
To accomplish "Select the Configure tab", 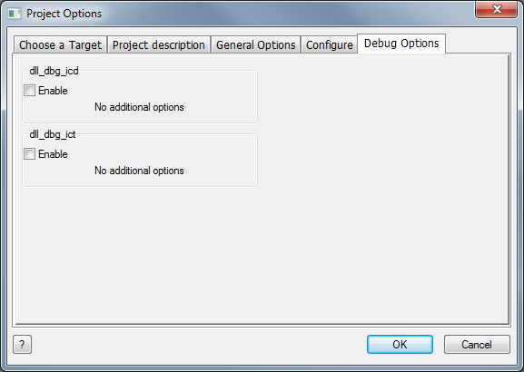I will pos(329,44).
